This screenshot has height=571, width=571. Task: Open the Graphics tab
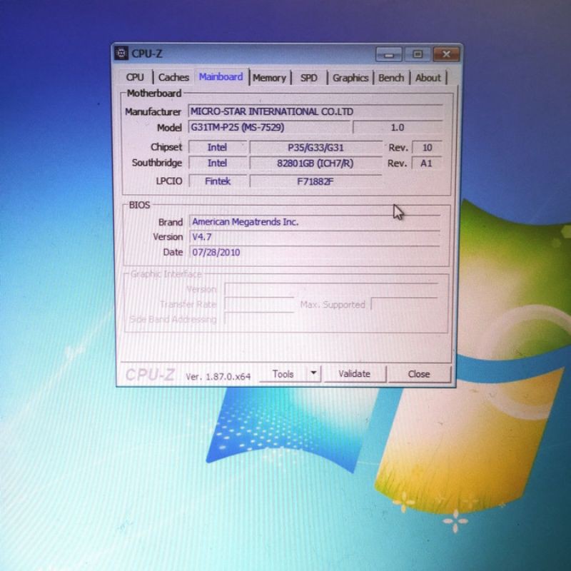pyautogui.click(x=350, y=78)
